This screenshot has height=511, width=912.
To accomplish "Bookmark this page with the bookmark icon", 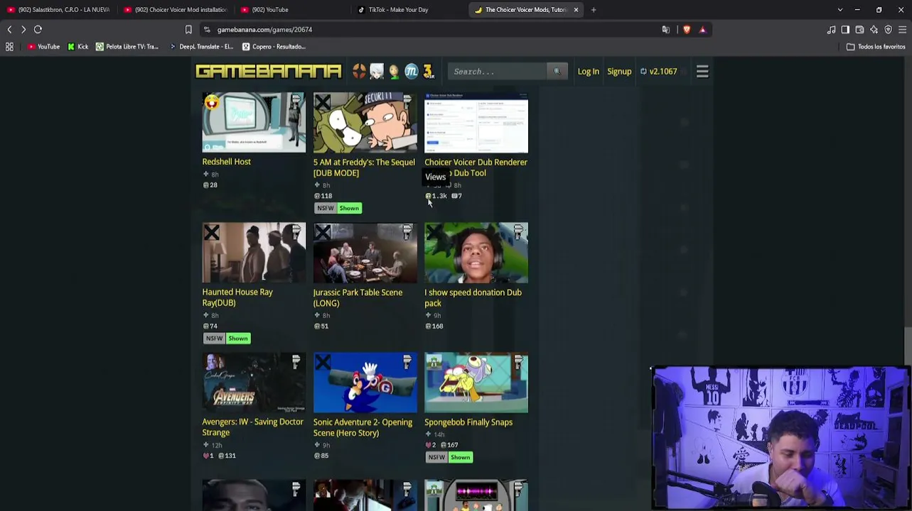I will 188,30.
